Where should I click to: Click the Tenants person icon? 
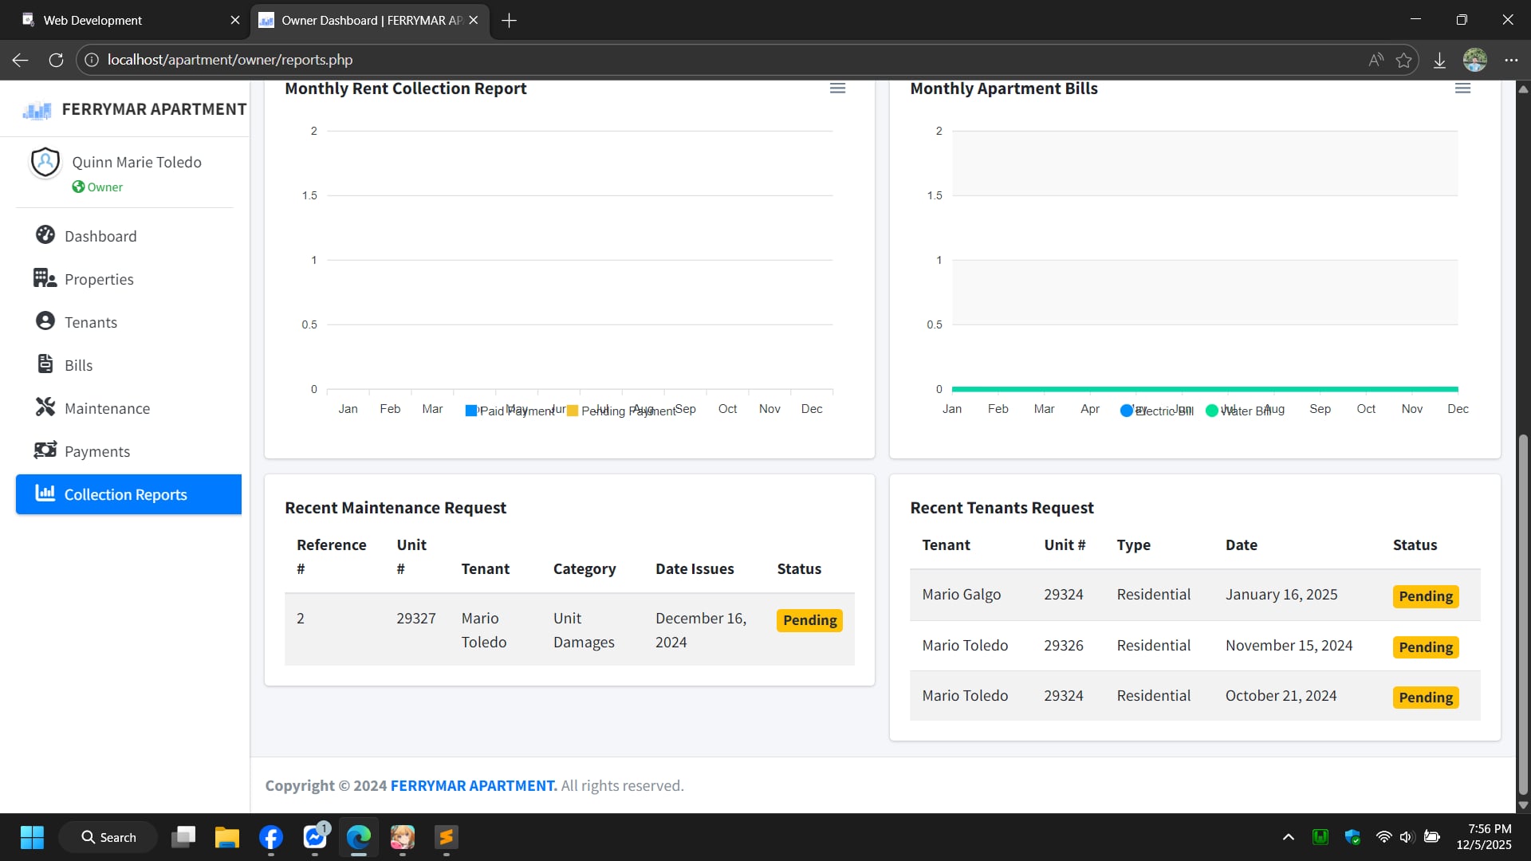45,321
